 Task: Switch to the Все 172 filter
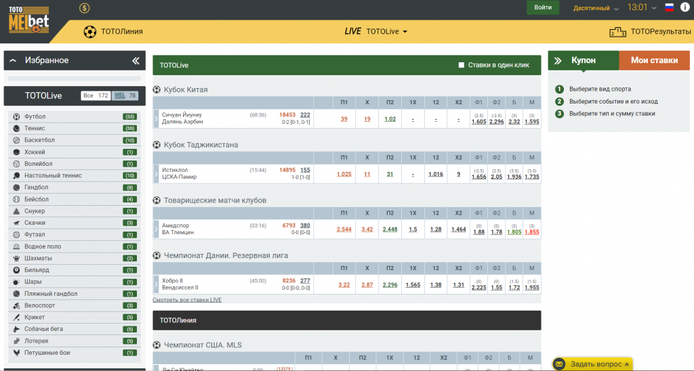[96, 96]
